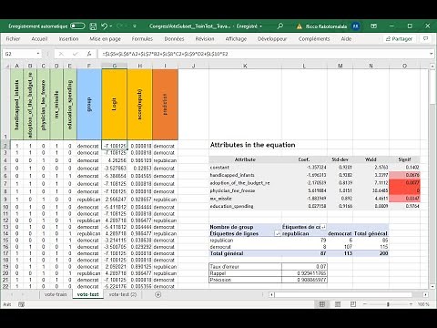The image size is (437, 328).
Task: Click the Ribbon display options icon
Action: (x=374, y=26)
